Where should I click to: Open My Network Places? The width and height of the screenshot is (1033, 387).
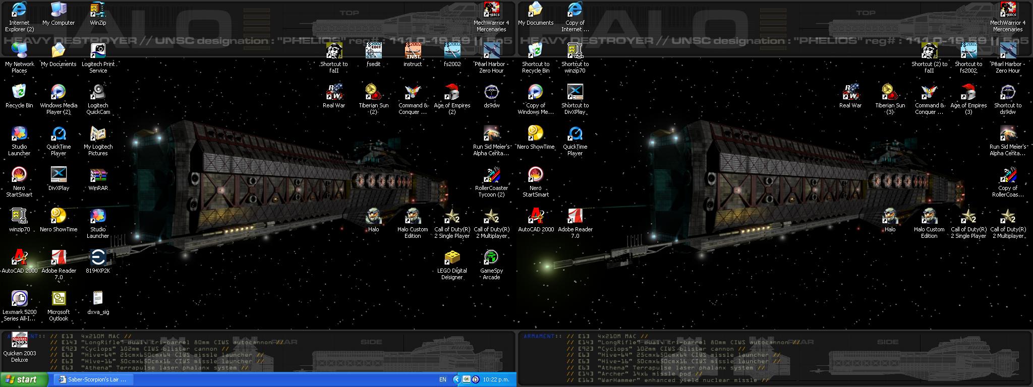[19, 58]
